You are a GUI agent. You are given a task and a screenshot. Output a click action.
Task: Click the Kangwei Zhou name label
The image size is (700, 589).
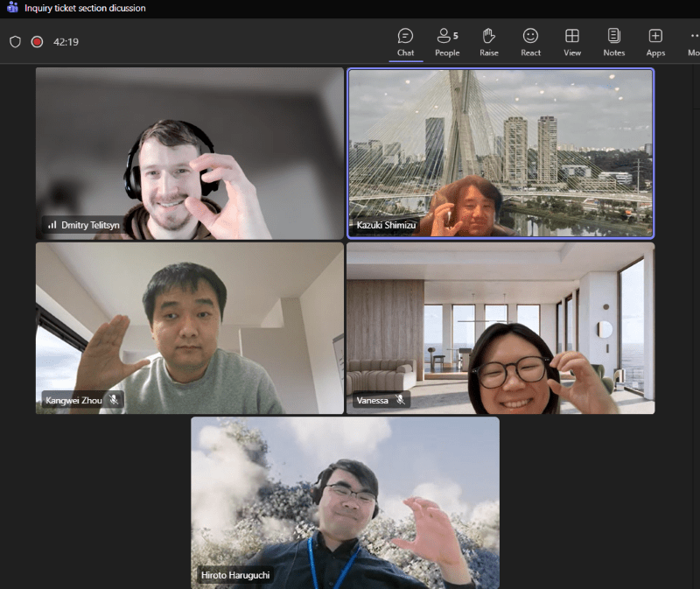[x=73, y=400]
